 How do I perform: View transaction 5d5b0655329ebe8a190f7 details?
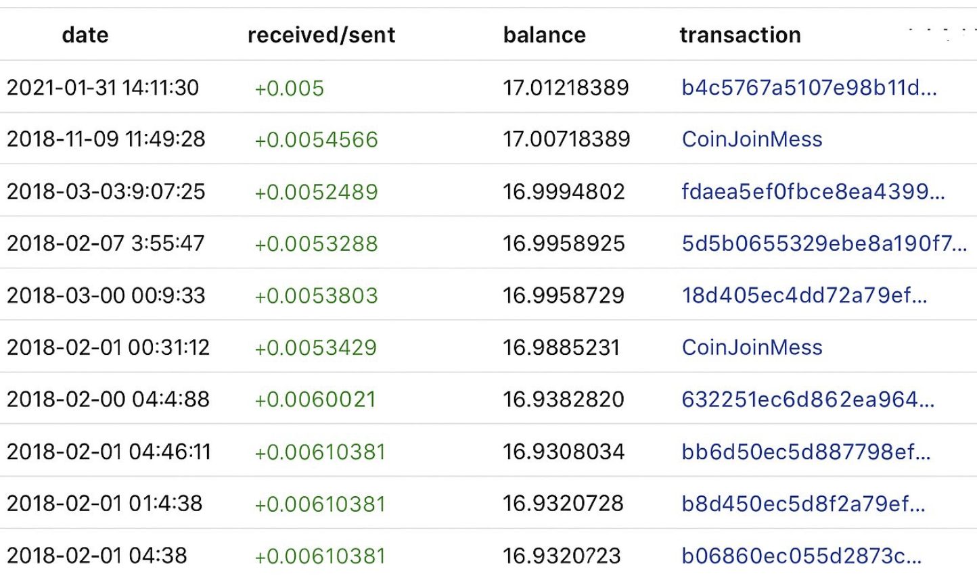coord(824,243)
